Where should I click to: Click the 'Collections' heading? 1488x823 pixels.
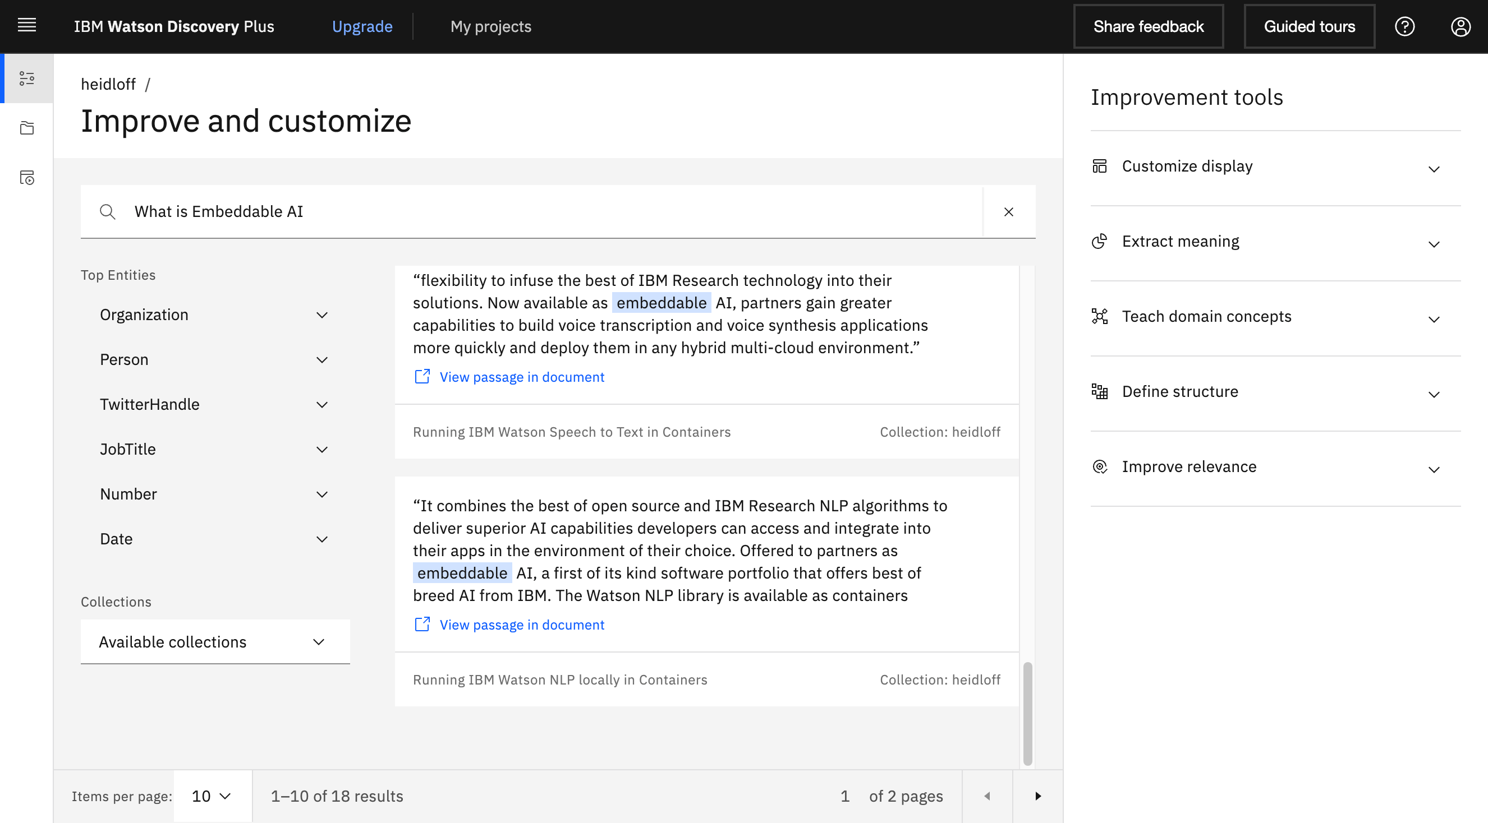point(116,602)
